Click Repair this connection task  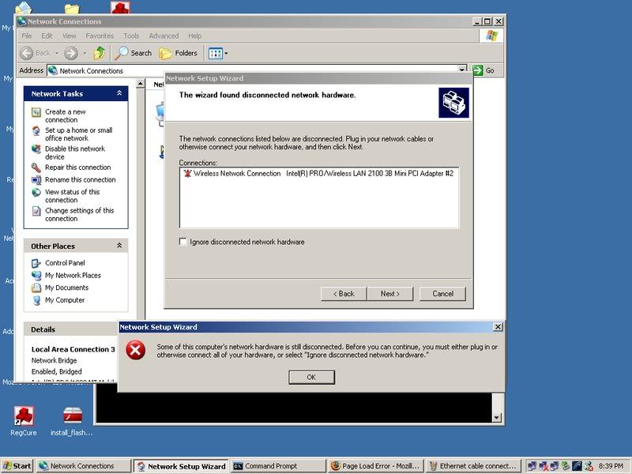[x=77, y=167]
